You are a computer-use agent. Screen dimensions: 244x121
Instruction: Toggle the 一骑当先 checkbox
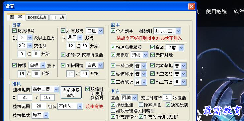point(113,65)
